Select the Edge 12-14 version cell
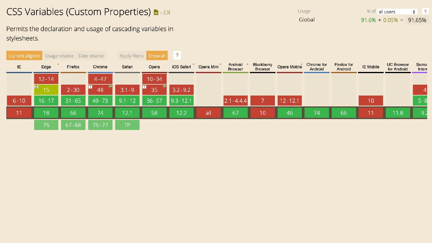Image resolution: width=432 pixels, height=243 pixels. pyautogui.click(x=46, y=79)
